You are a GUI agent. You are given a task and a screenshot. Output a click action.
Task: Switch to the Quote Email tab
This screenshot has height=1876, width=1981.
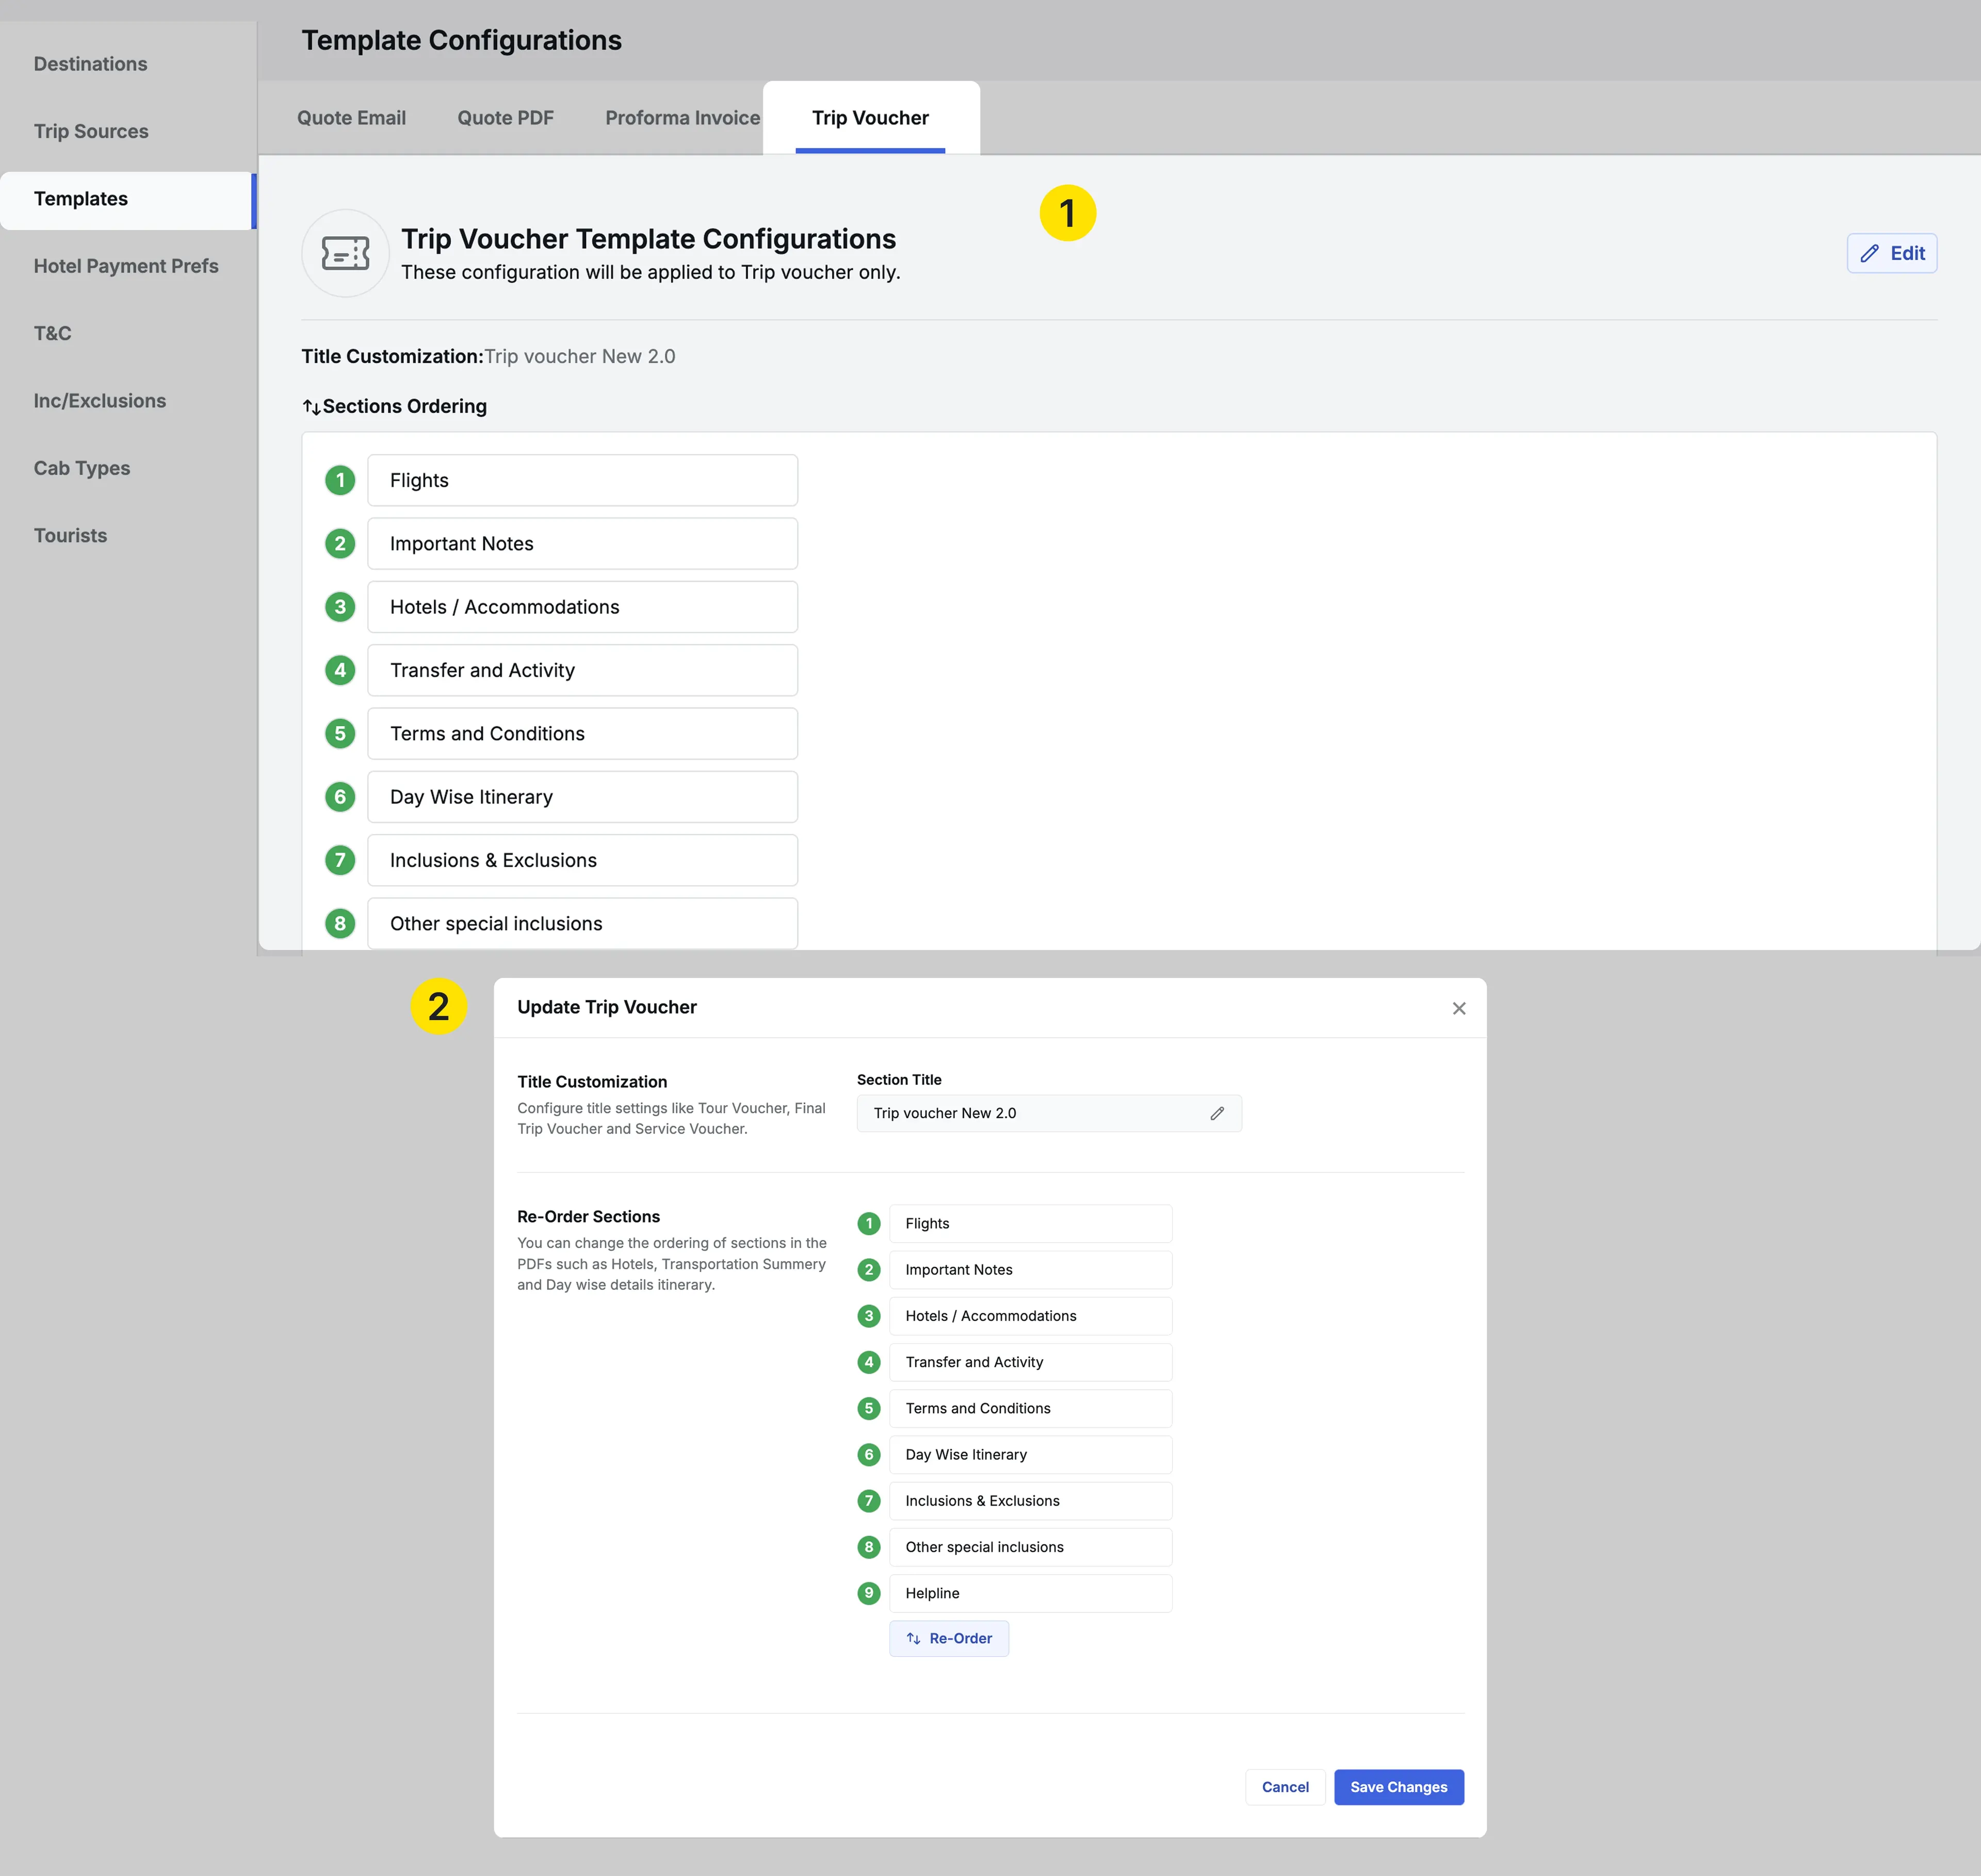[x=351, y=118]
